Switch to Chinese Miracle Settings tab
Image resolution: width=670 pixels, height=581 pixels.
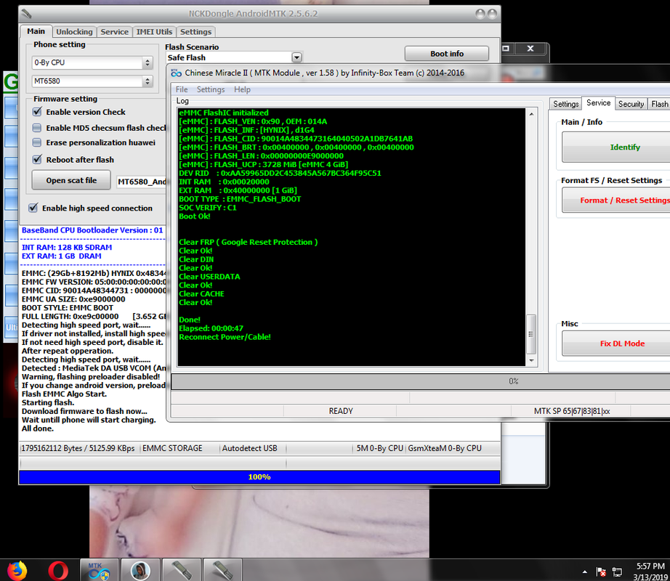point(566,104)
